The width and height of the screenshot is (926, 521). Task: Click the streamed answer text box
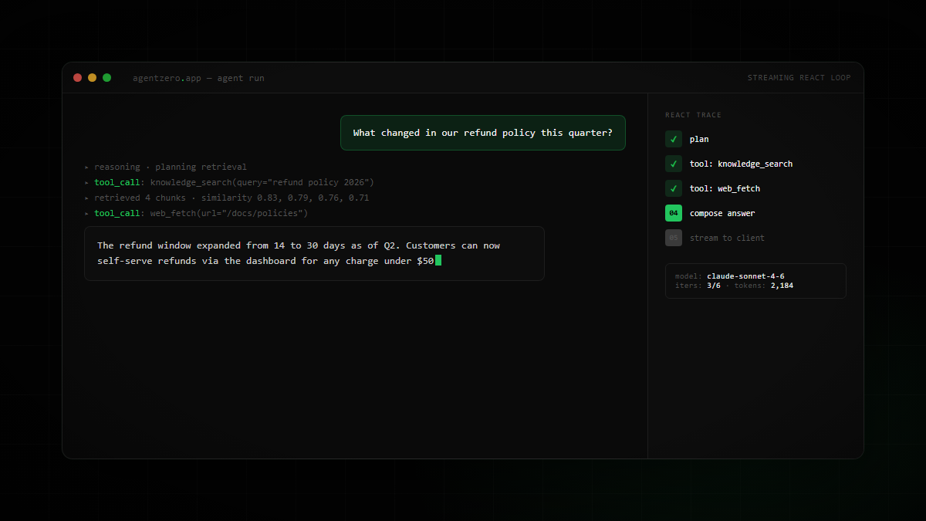[314, 253]
